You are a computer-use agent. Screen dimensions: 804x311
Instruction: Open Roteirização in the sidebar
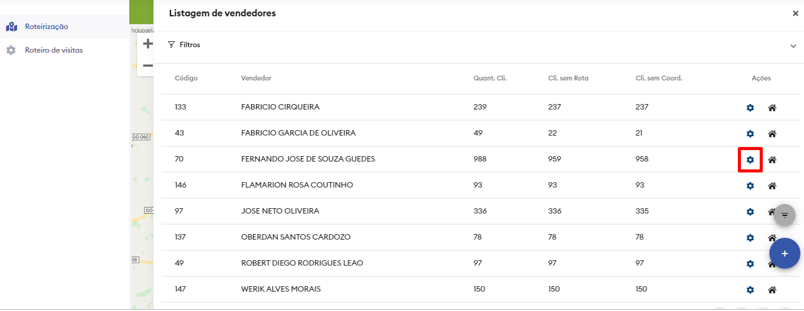(x=46, y=27)
